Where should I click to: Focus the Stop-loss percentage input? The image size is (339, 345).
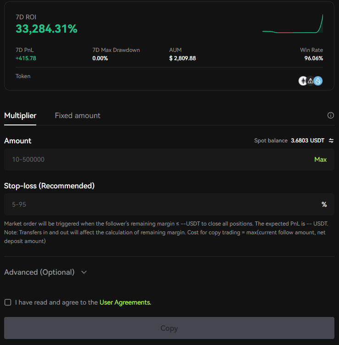click(x=169, y=204)
